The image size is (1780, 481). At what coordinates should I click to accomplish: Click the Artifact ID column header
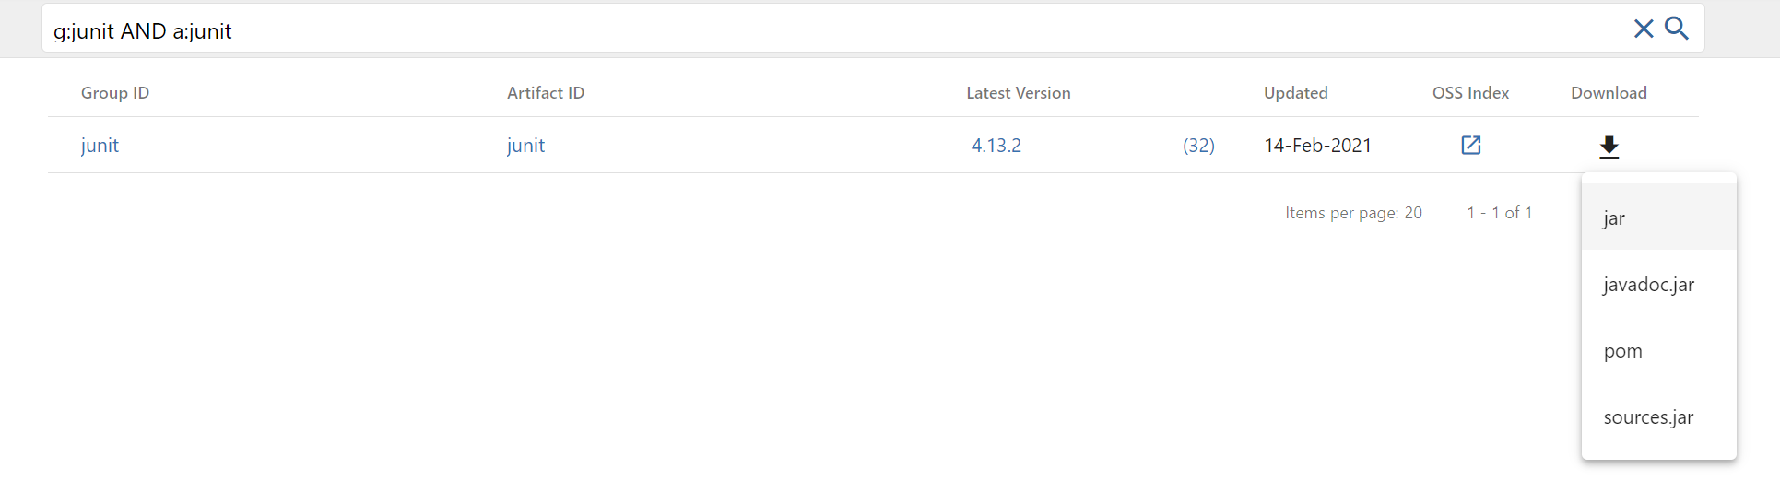[x=546, y=93]
